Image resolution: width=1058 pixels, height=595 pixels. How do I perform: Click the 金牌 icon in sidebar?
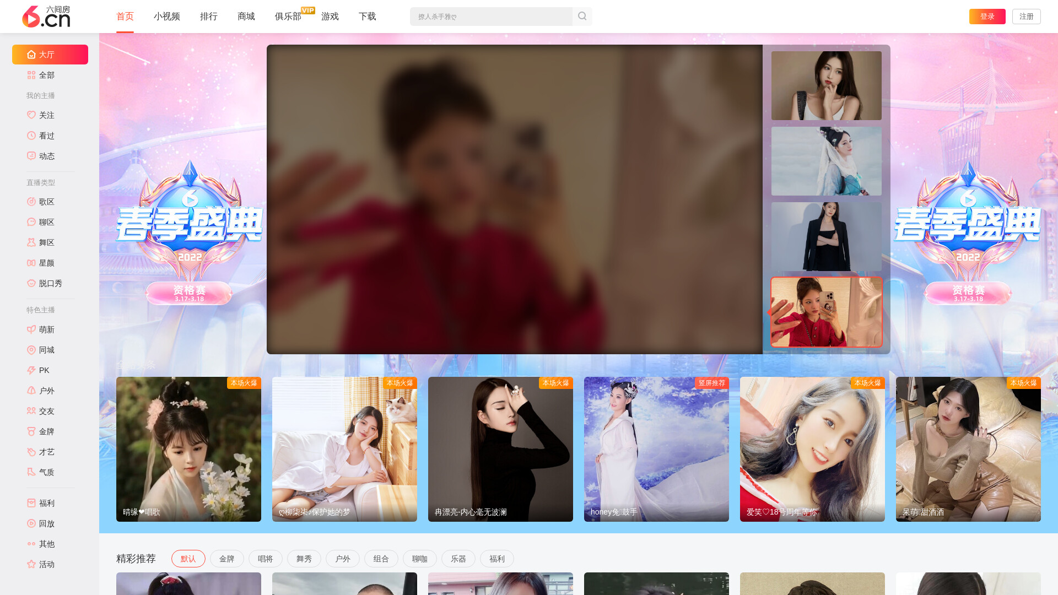click(31, 431)
